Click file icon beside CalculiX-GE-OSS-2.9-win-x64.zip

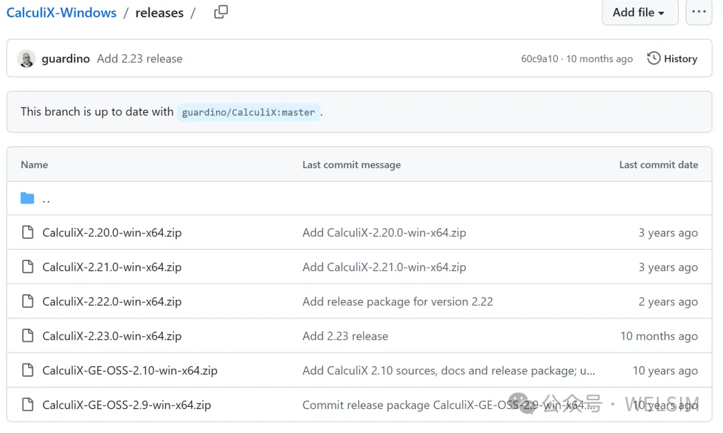point(27,404)
